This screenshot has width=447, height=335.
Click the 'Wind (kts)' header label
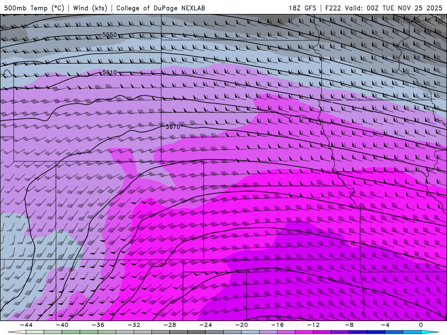click(90, 8)
